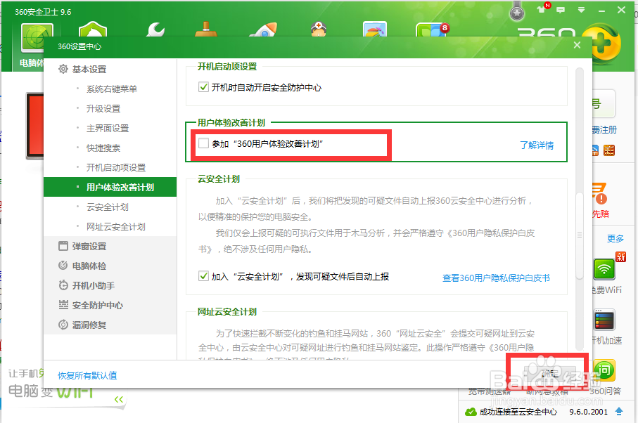Screen dimensions: 638x423
Task: Click the 确定 button
Action: tap(549, 373)
